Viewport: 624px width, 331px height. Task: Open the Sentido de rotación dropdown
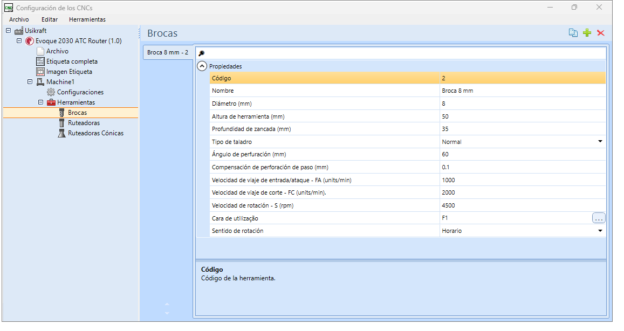[600, 231]
